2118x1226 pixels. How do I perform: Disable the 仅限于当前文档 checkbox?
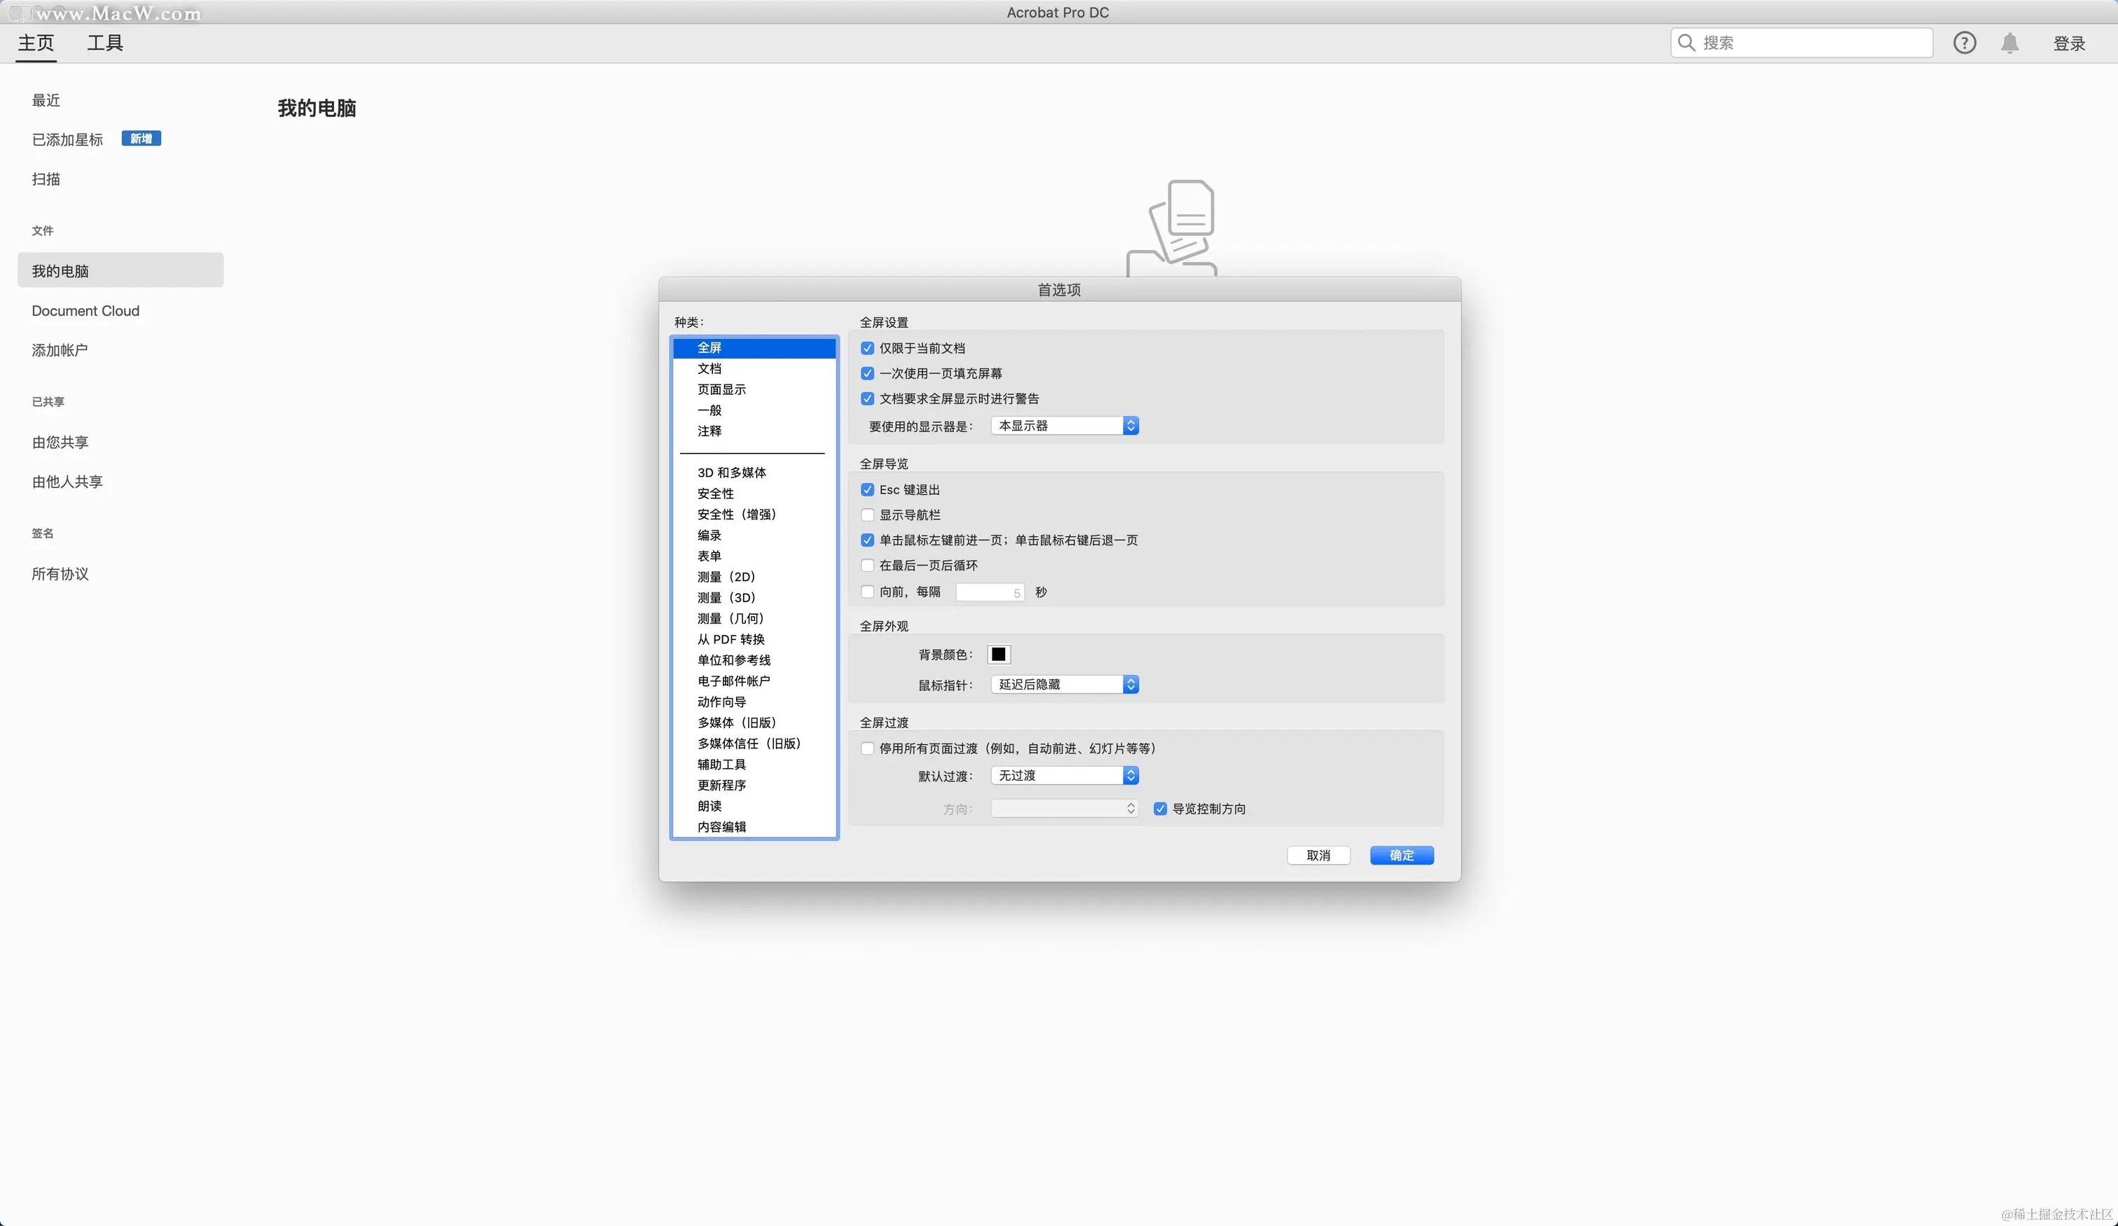[867, 348]
